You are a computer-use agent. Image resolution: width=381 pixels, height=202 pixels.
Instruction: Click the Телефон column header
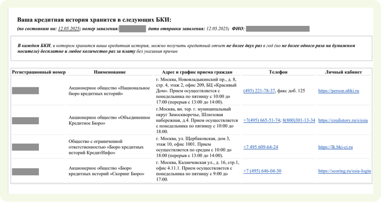(278, 72)
